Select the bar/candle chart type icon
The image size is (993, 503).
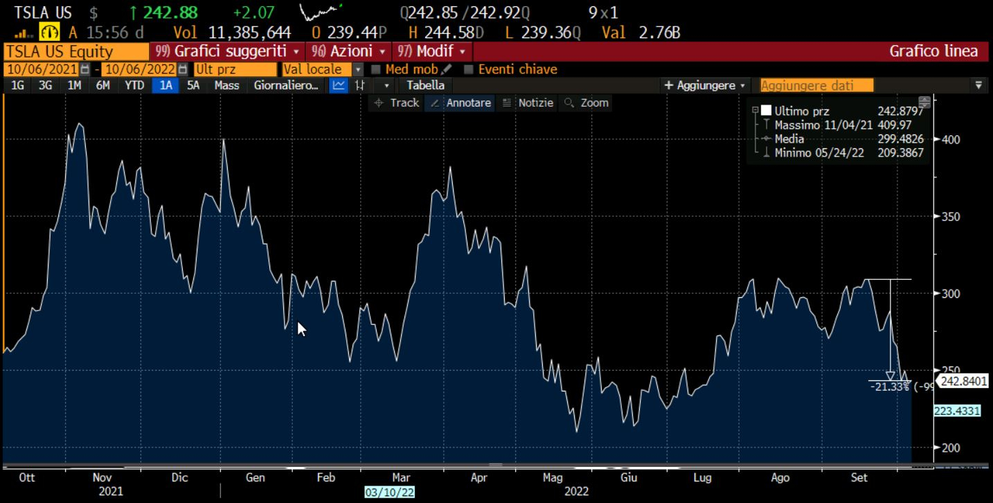tap(359, 85)
